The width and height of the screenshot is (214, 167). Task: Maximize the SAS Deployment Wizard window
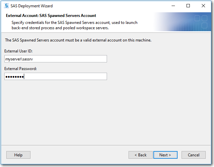tap(188, 6)
